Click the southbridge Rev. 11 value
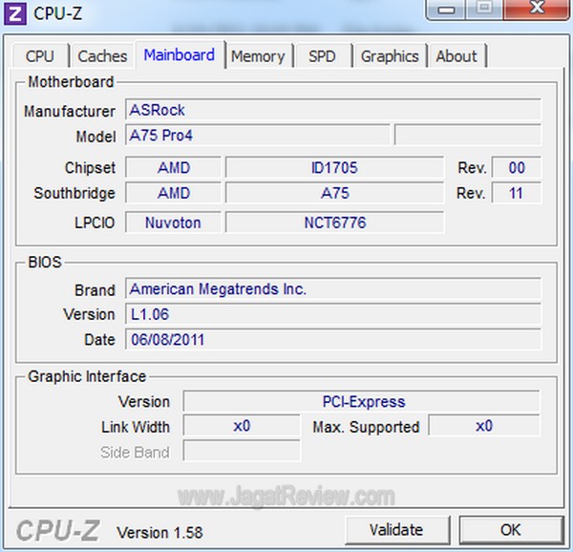 517,193
